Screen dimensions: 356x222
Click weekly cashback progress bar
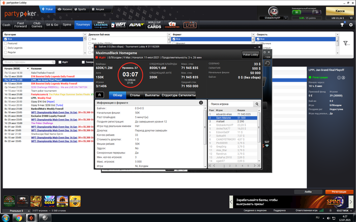point(307,12)
